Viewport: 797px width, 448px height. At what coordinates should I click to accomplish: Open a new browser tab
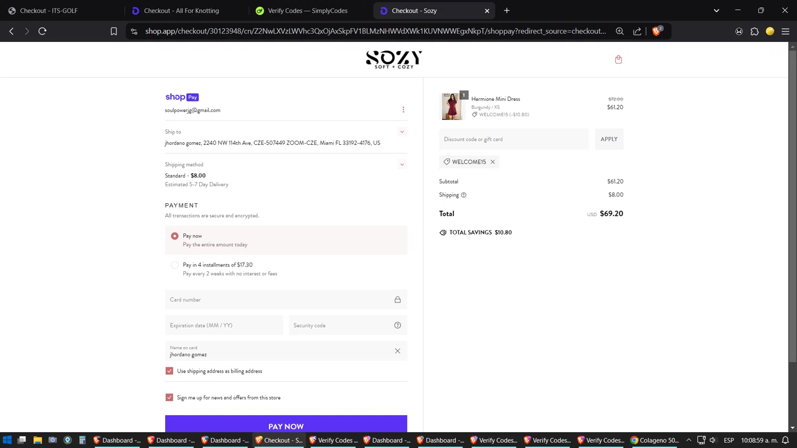(507, 11)
